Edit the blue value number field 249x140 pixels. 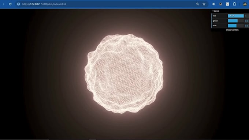point(246,26)
